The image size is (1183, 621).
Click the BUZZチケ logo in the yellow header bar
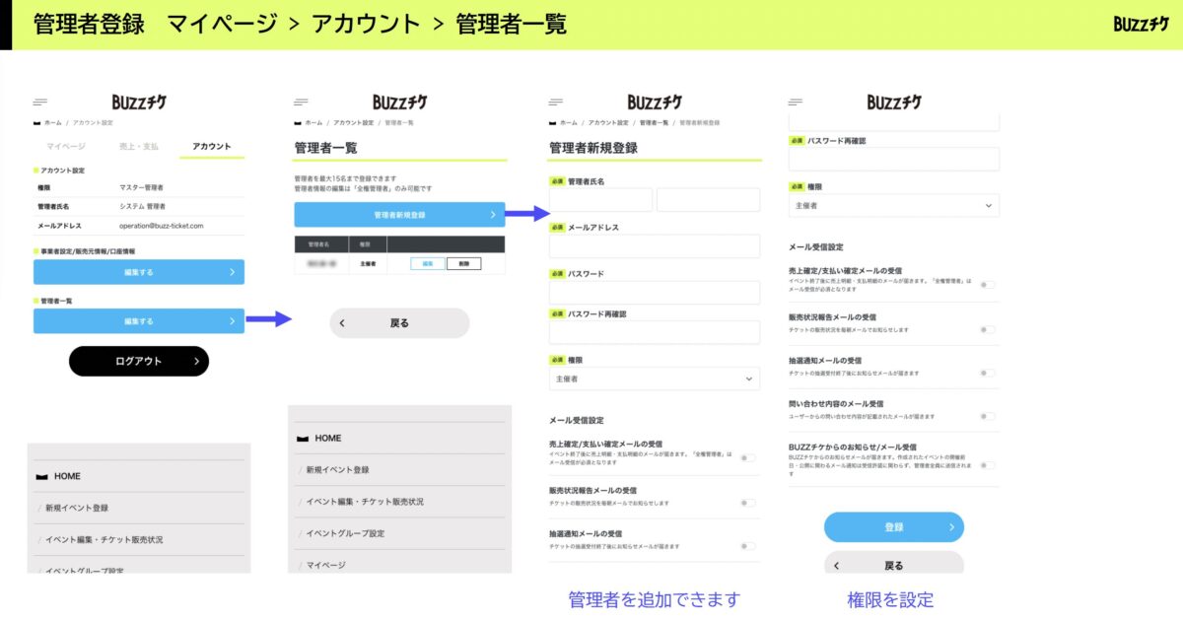[1141, 24]
